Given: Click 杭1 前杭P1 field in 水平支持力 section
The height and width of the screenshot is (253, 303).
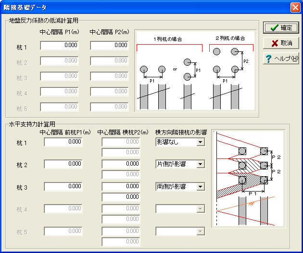Looking at the screenshot, I should click(63, 142).
